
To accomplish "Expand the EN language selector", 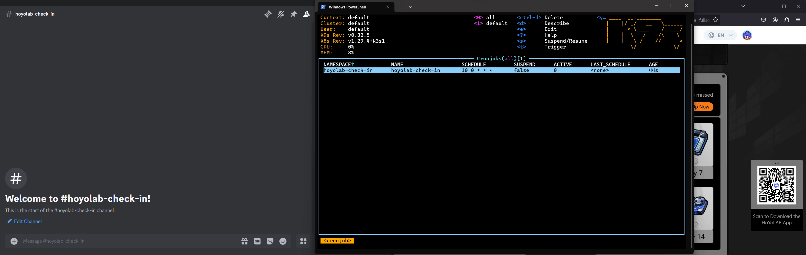I will point(721,35).
